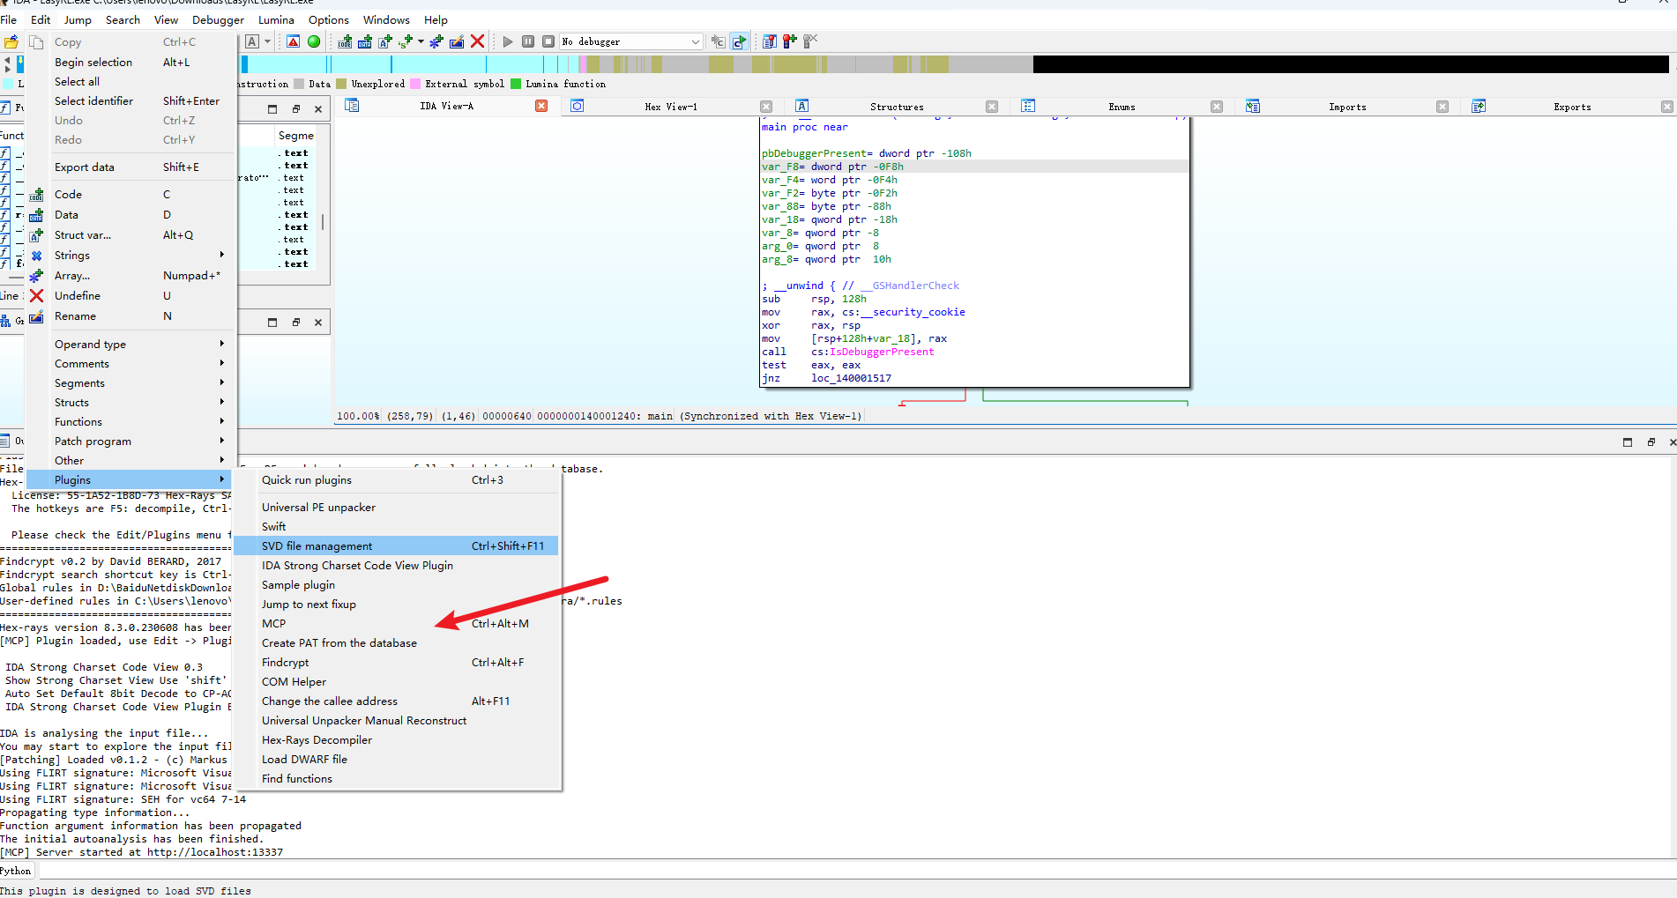Expand the Structs submenu
Viewport: 1677px width, 898px height.
132,403
